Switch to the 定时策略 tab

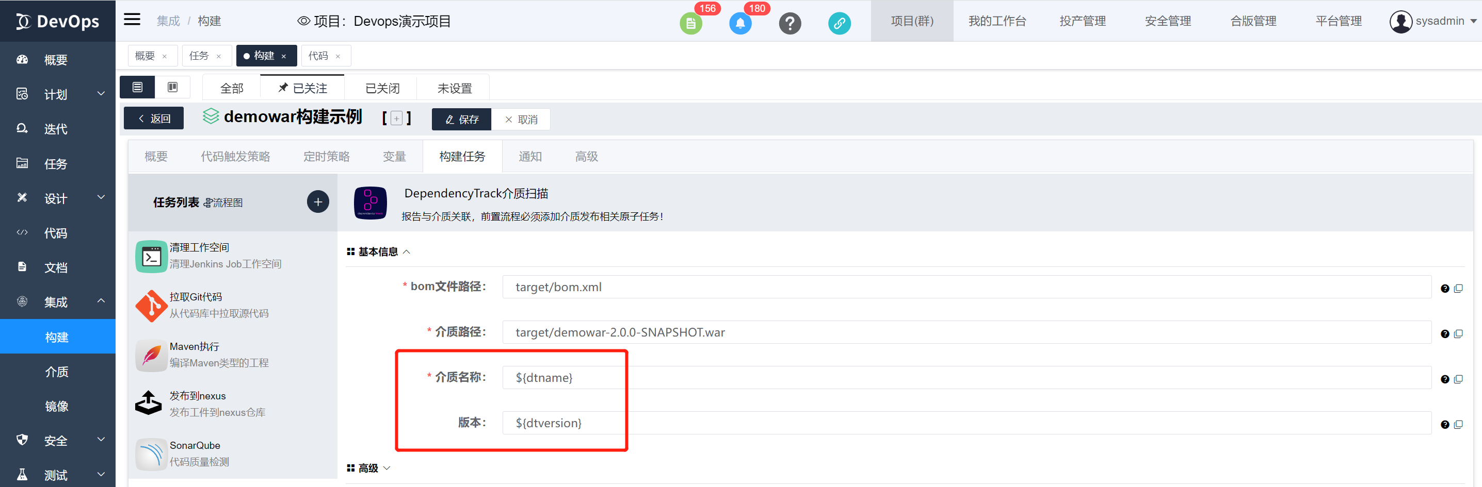click(x=326, y=156)
